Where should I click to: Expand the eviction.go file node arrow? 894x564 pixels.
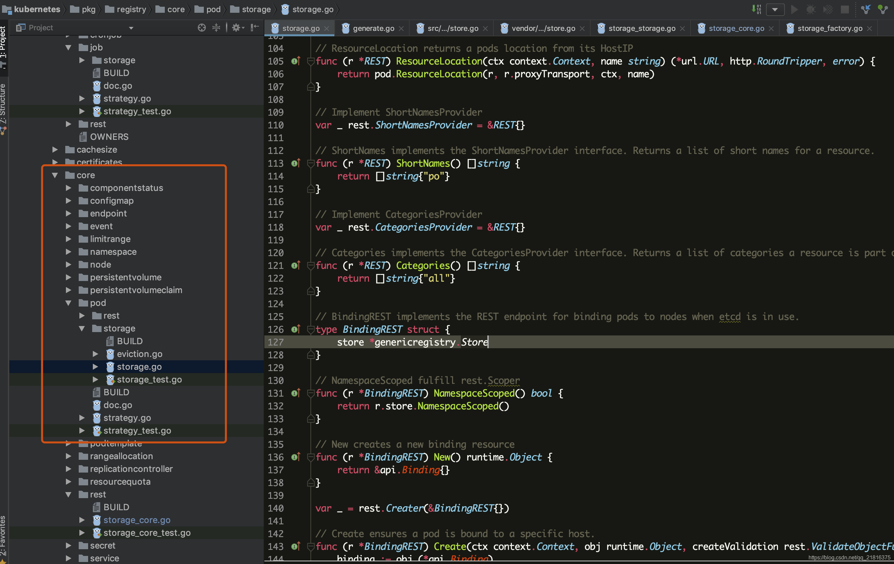(x=96, y=354)
